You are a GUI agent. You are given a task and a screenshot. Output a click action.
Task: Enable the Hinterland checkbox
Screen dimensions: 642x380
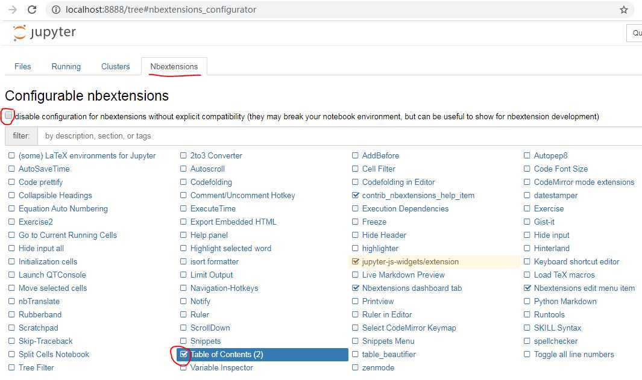click(x=527, y=248)
